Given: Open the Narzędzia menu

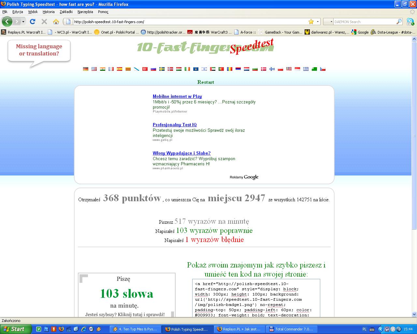Looking at the screenshot, I should coord(85,12).
